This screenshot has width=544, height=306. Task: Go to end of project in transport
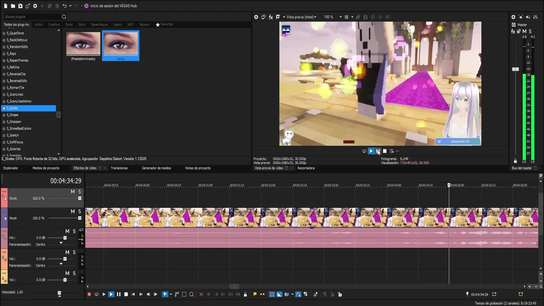[141, 294]
